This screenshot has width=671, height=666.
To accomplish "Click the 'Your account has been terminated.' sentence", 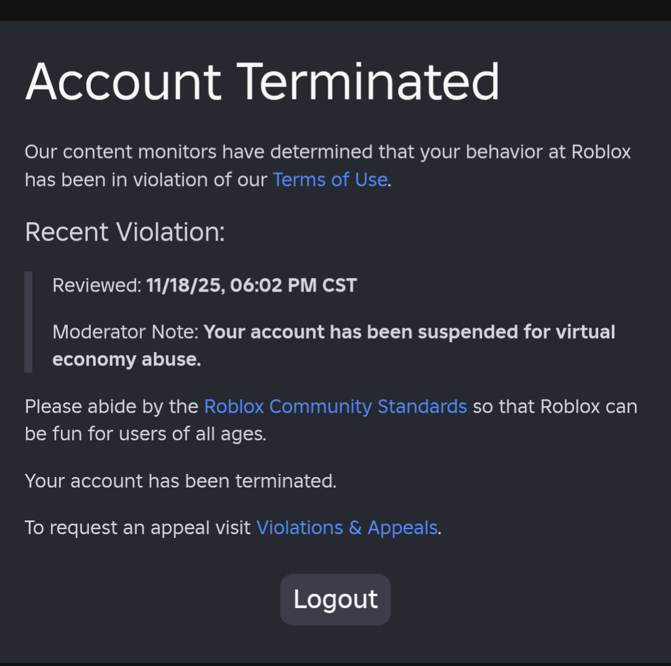I will pyautogui.click(x=180, y=481).
